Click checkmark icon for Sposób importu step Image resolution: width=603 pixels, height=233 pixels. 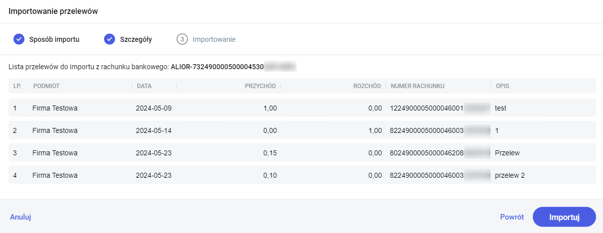(x=19, y=39)
